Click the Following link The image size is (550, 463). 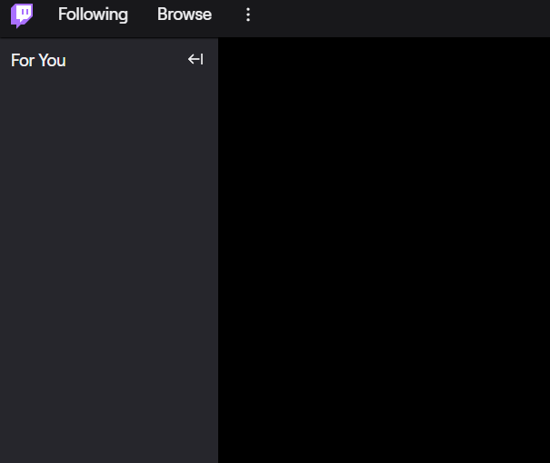coord(93,15)
